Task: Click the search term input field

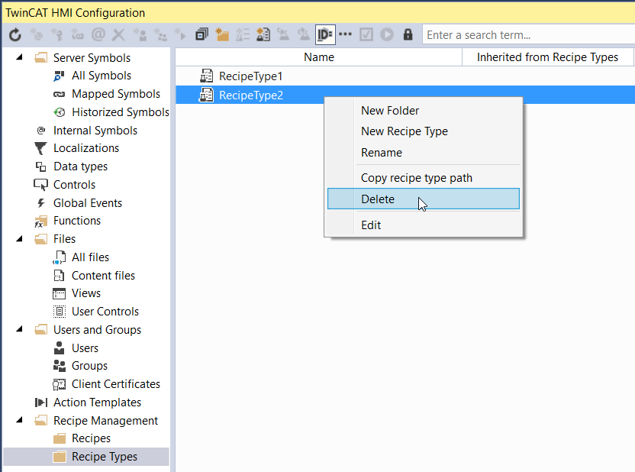Action: [x=528, y=35]
